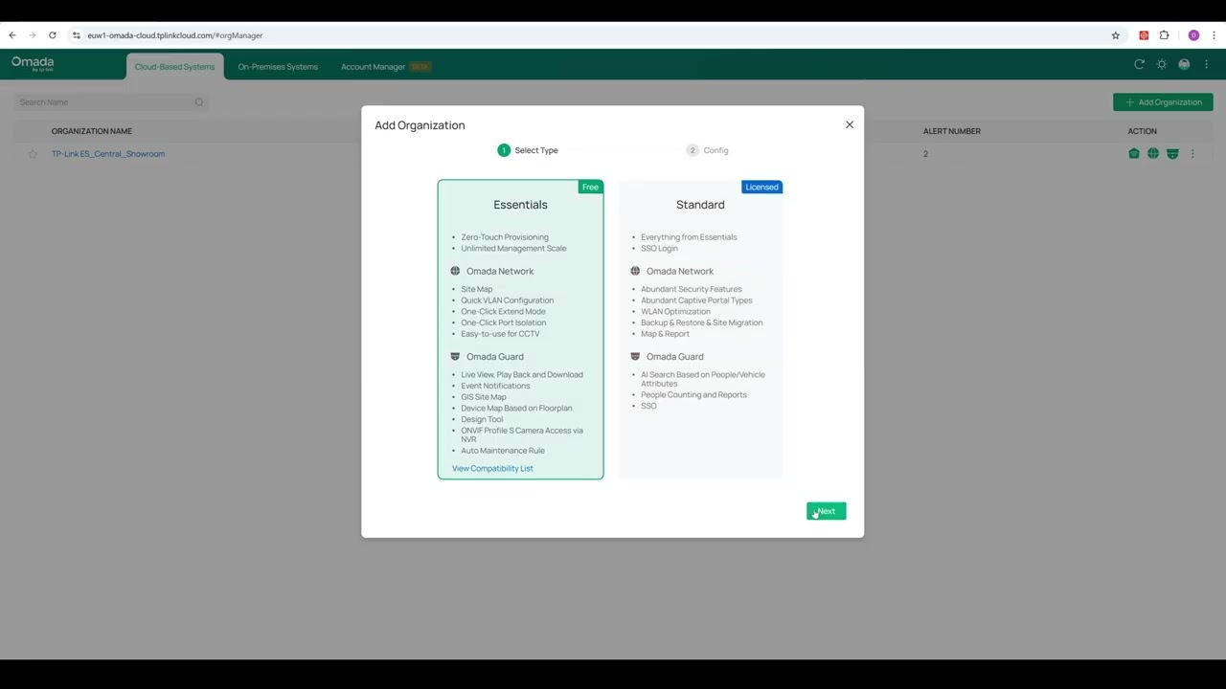Open the organization row's more-actions menu
Screen dimensions: 1226x689
click(1192, 154)
